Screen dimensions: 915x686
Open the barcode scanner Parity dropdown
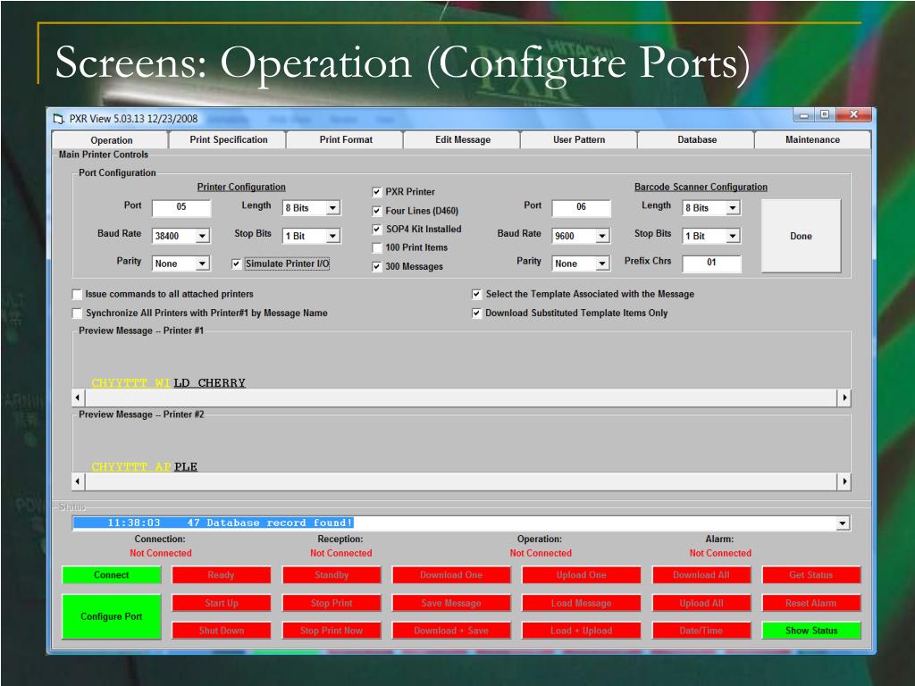coord(601,264)
